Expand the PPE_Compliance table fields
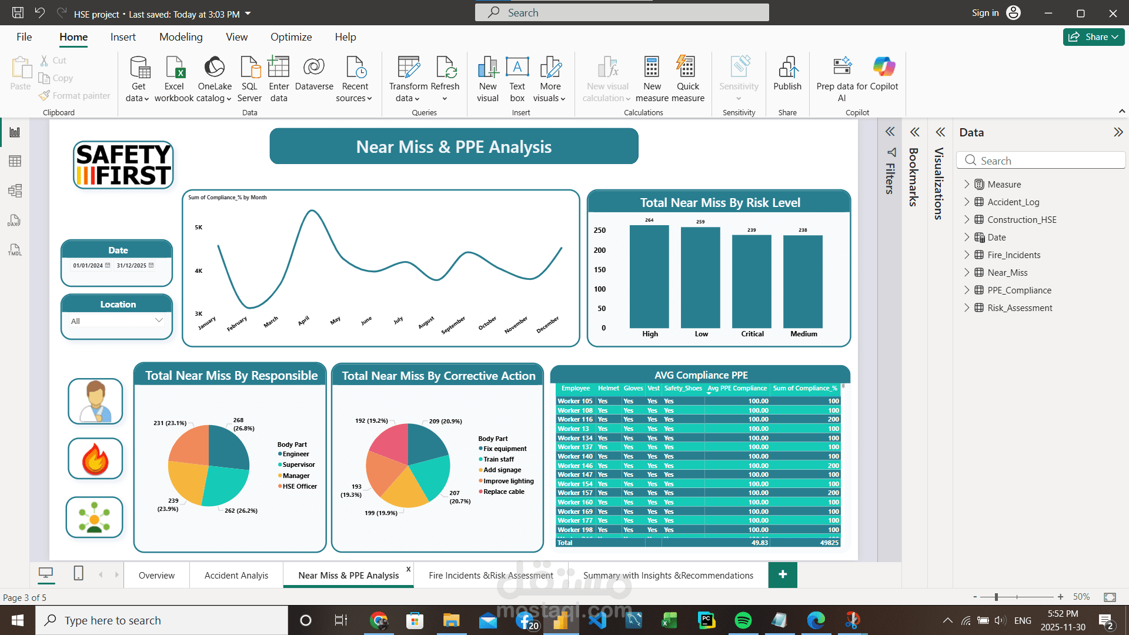 (967, 290)
